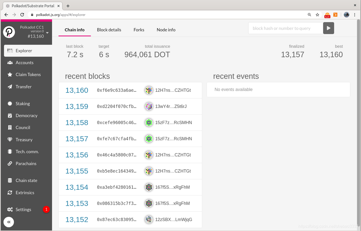
Task: Open block number 13,155 link
Action: 77,171
